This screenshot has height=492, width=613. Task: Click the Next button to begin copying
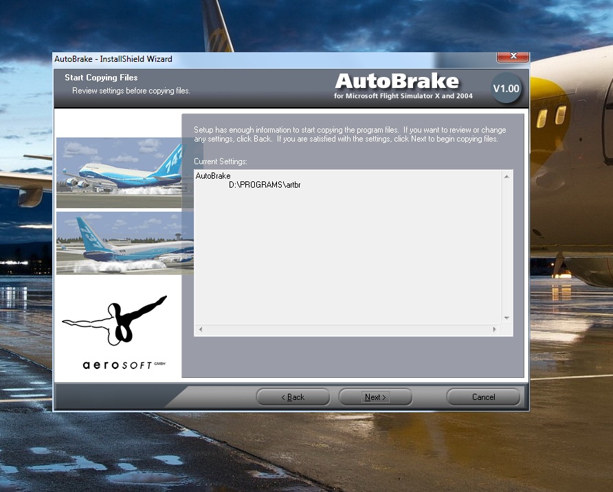(x=375, y=397)
